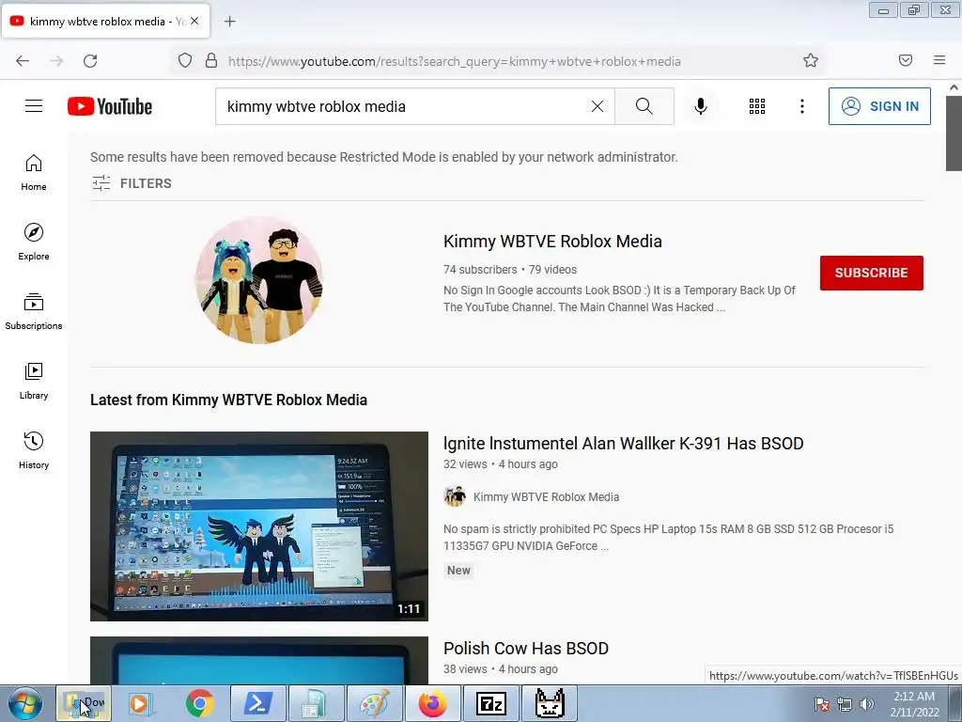
Task: Click the cat icon in the taskbar
Action: (549, 703)
